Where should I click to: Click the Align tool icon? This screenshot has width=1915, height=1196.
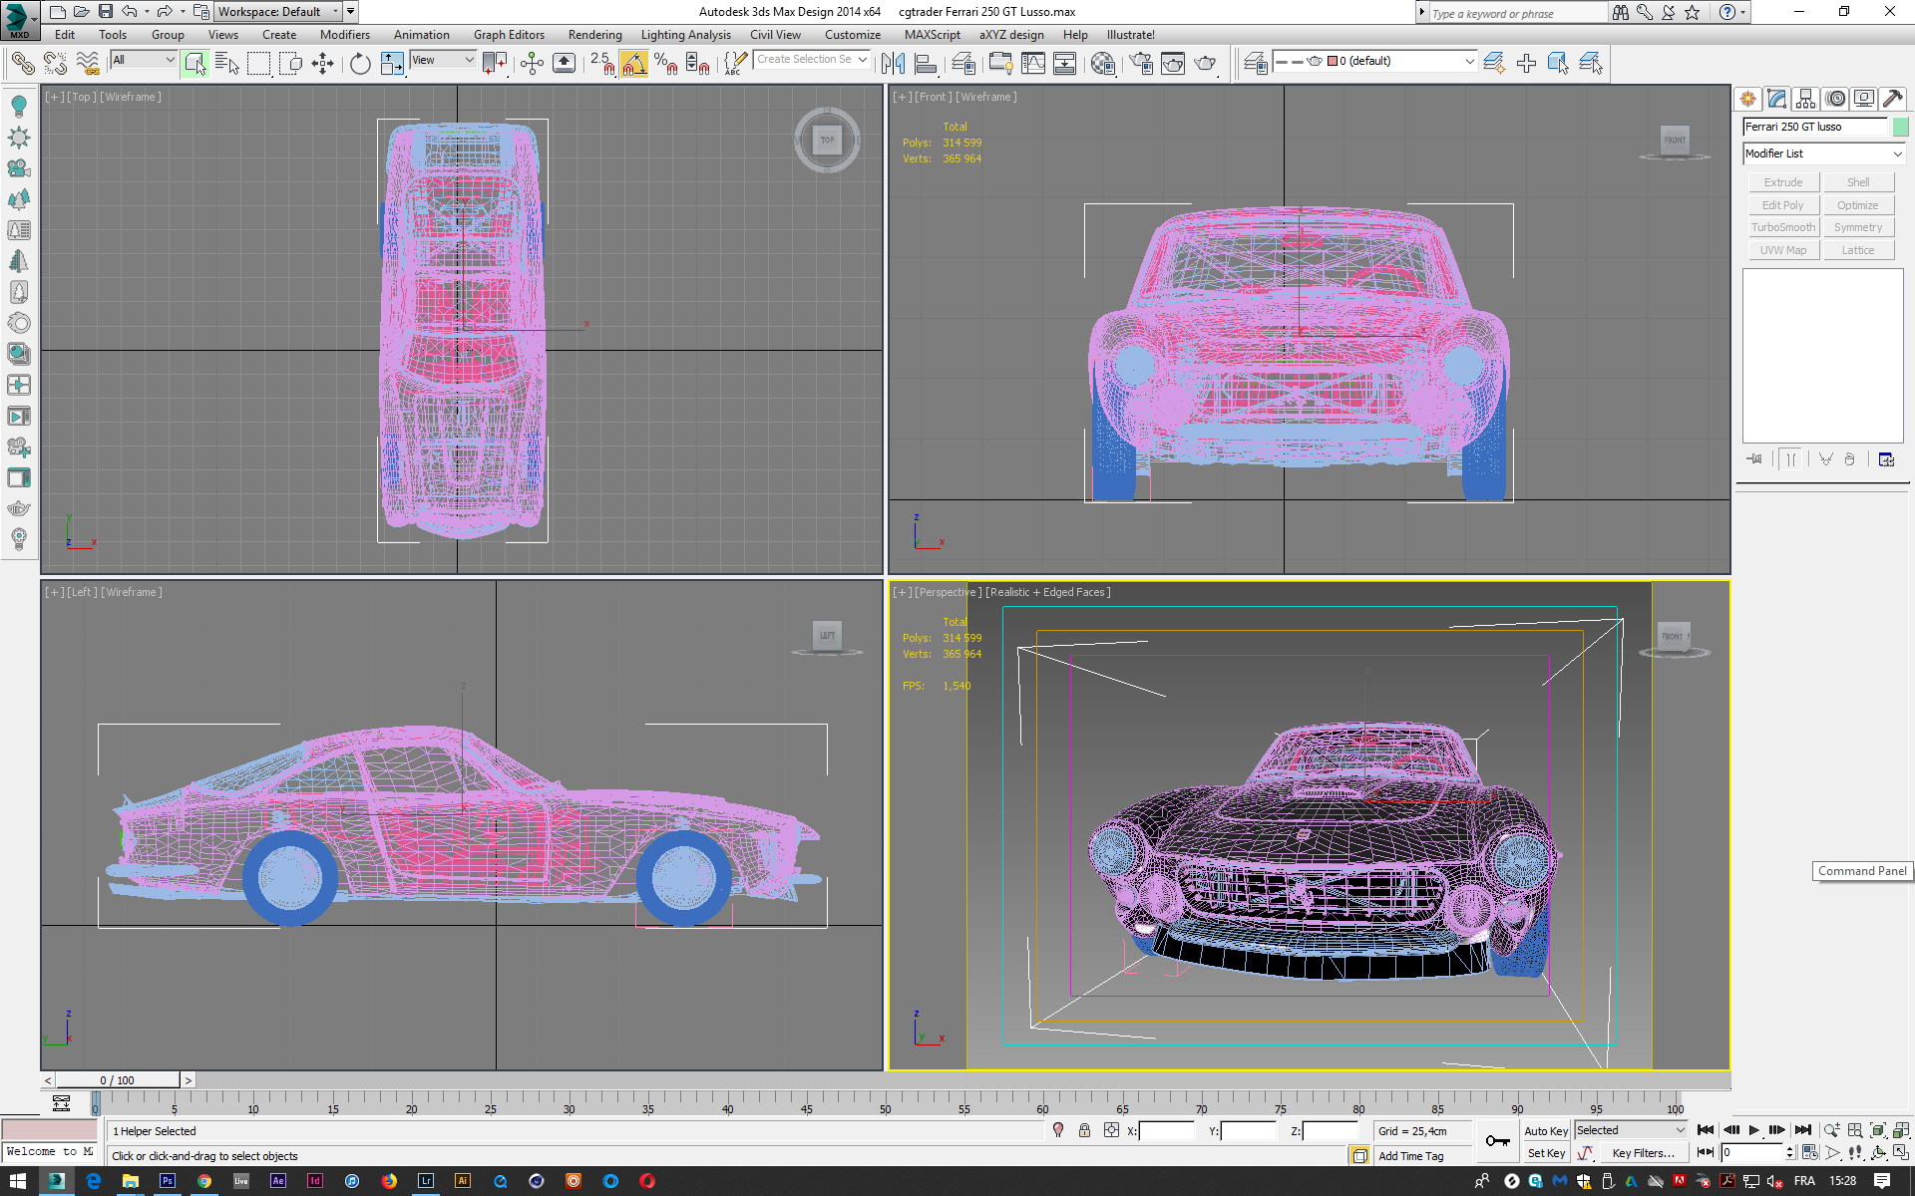[927, 64]
